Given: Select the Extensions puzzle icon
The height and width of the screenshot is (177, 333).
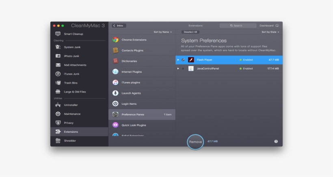Looking at the screenshot, I should click(x=58, y=132).
